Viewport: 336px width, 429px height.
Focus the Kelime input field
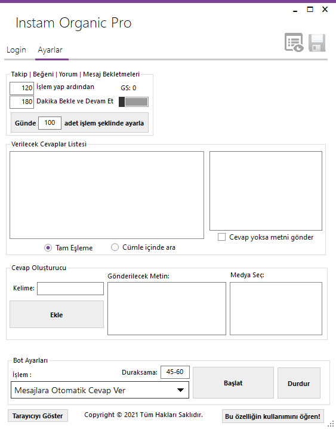tap(70, 289)
